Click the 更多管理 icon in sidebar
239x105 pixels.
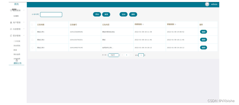(x=11, y=36)
